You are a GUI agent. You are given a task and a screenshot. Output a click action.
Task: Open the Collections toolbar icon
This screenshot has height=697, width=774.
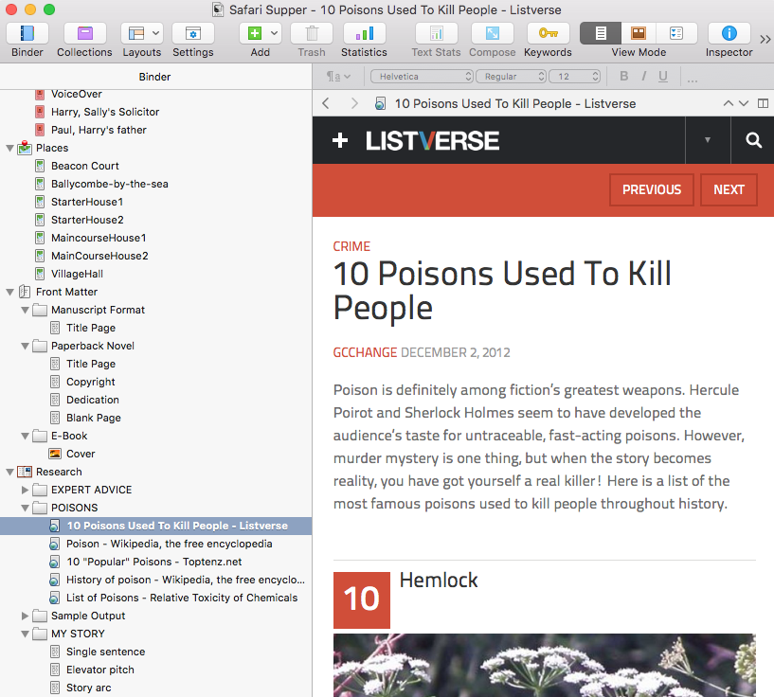coord(85,33)
